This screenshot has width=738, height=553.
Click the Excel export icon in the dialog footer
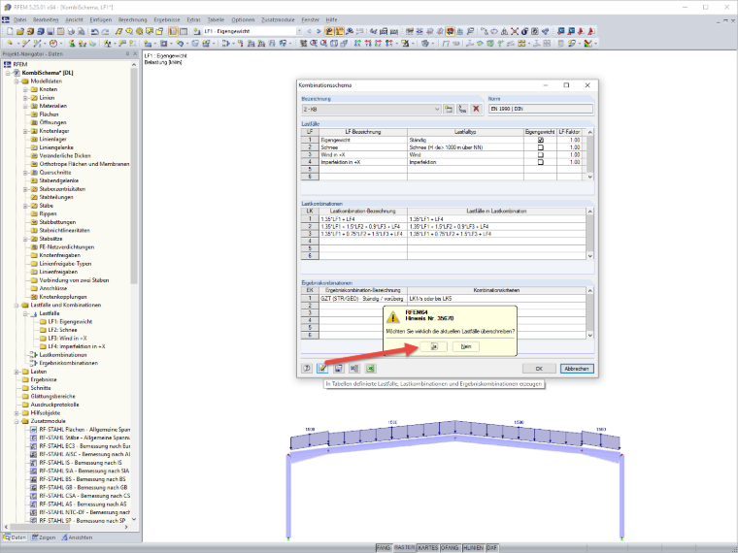[x=370, y=369]
